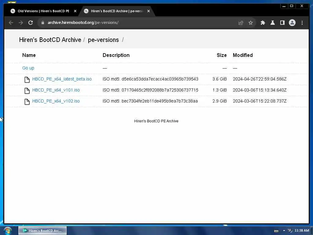
Task: Close the Old Versions tab
Action: click(75, 11)
